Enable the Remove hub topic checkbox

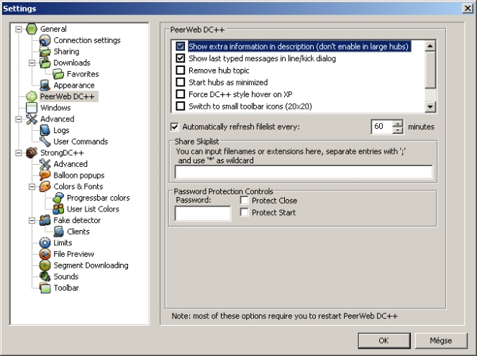pos(180,71)
